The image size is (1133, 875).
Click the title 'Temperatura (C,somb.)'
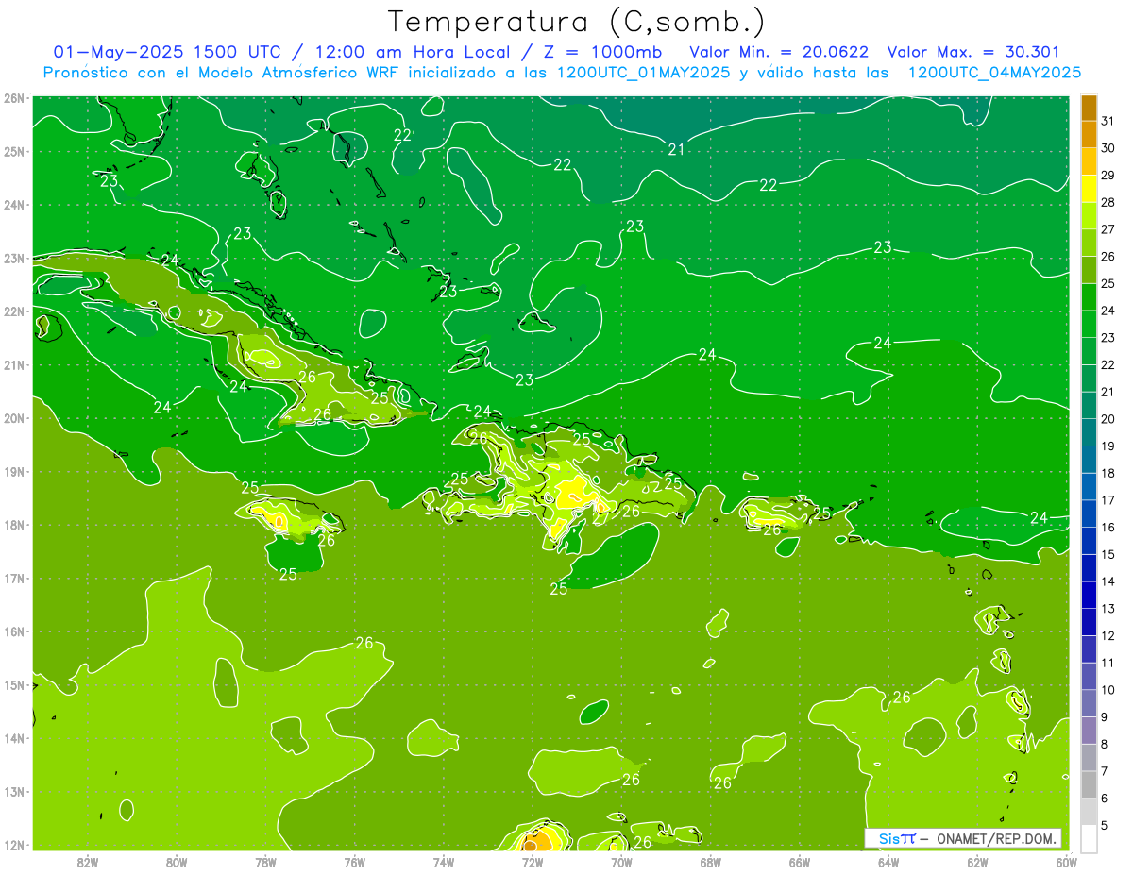click(577, 22)
